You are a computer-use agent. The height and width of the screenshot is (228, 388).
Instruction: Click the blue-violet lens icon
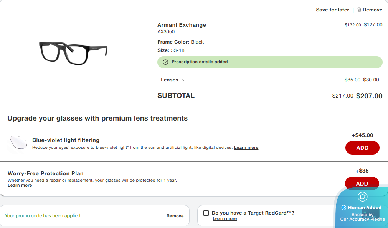[17, 144]
